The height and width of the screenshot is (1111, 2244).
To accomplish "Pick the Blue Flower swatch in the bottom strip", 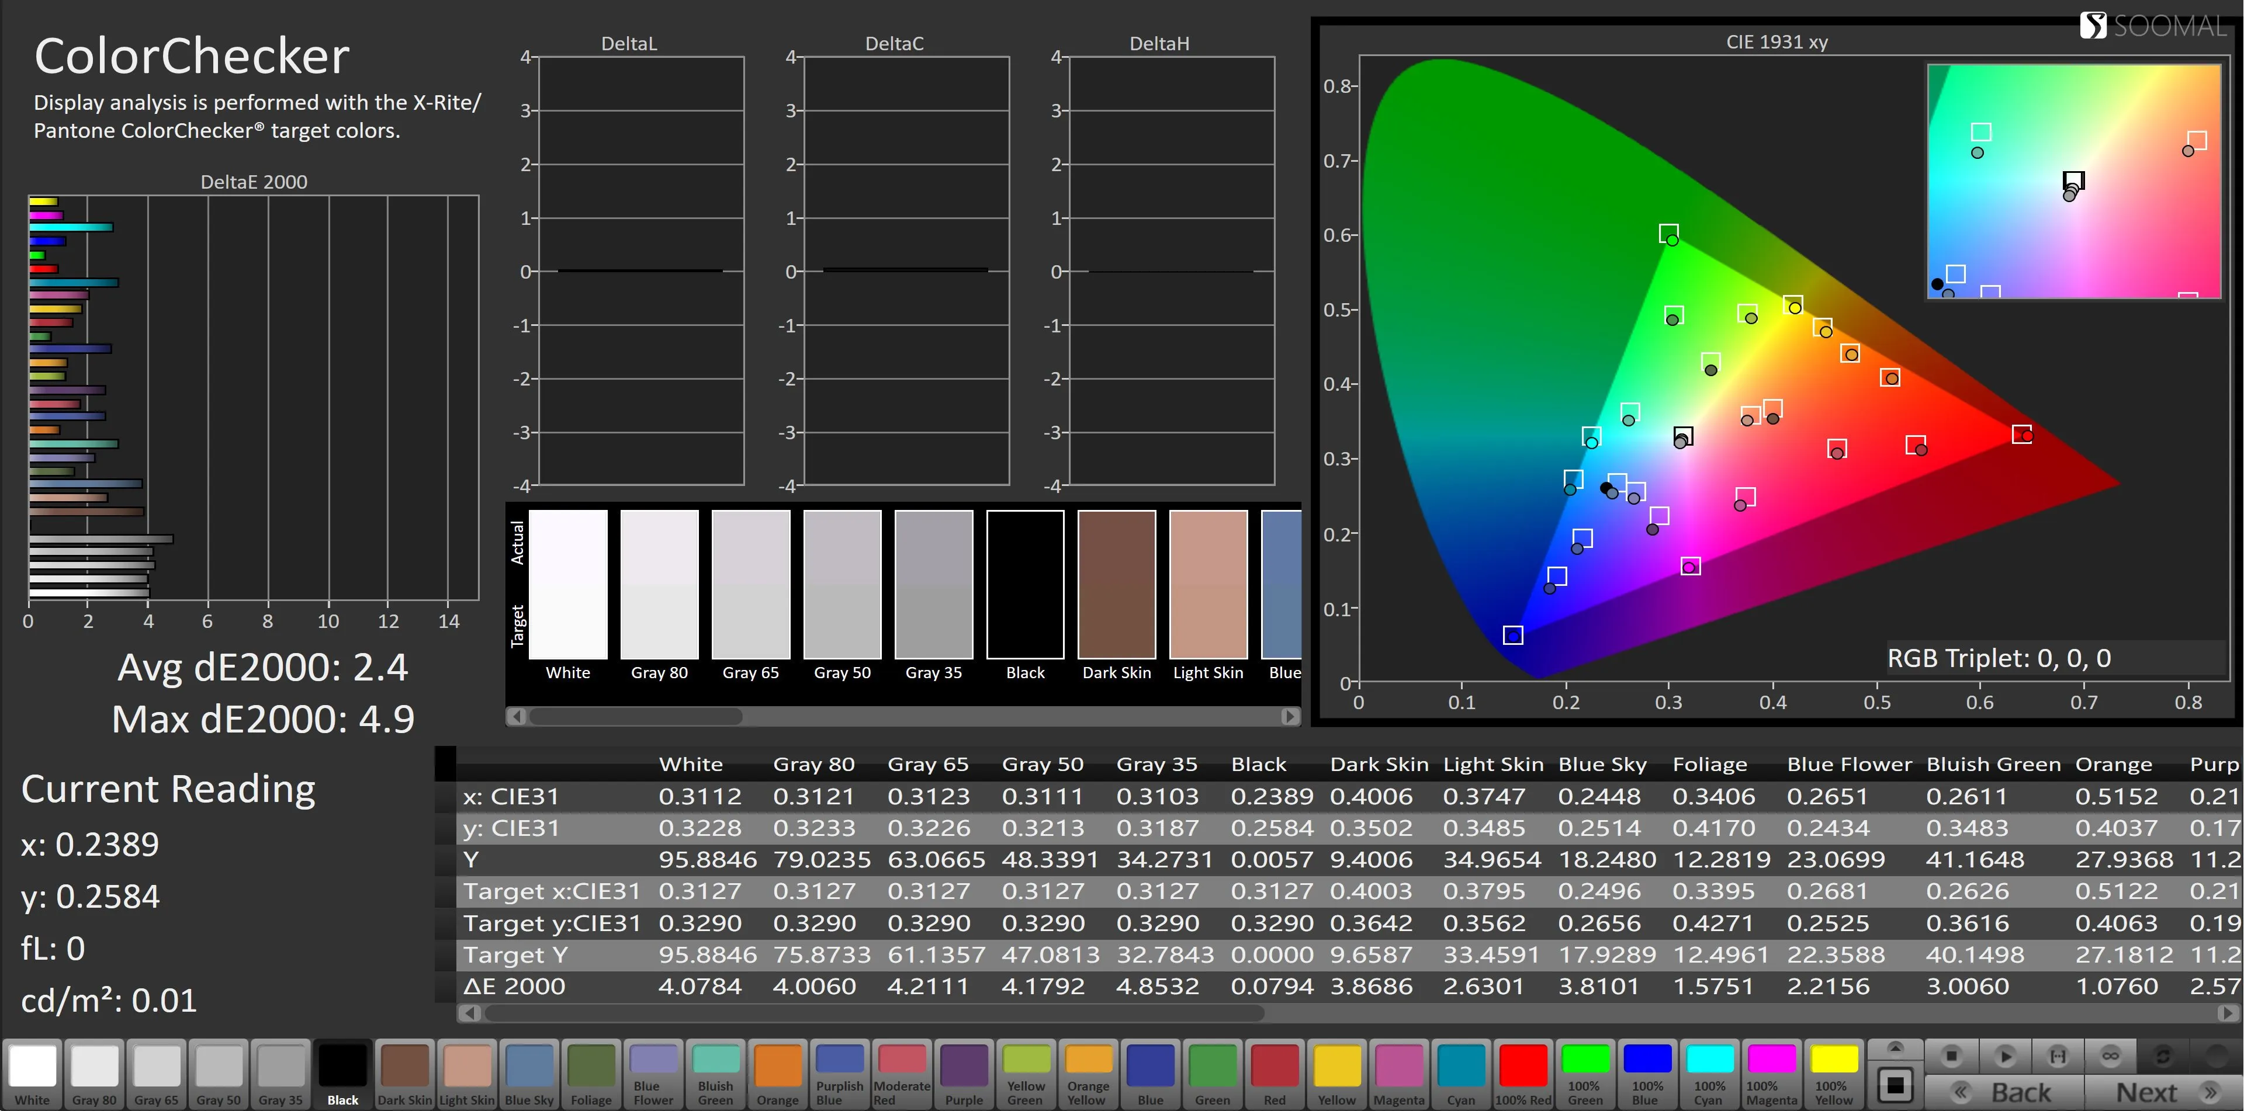I will 653,1074.
